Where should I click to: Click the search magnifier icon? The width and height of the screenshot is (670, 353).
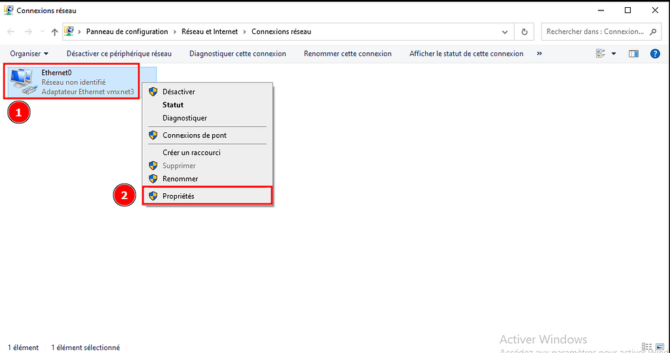pyautogui.click(x=652, y=31)
